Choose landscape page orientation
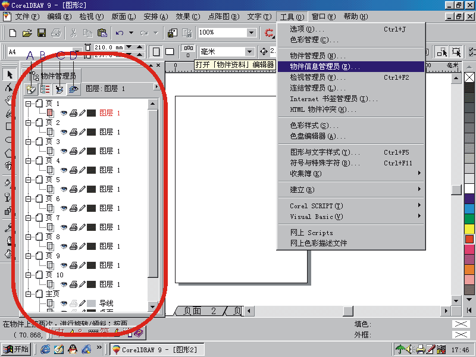This screenshot has width=476, height=357. (170, 52)
